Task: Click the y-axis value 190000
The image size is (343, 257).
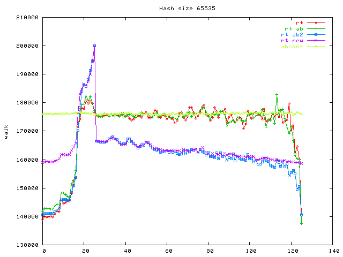Action: [27, 74]
